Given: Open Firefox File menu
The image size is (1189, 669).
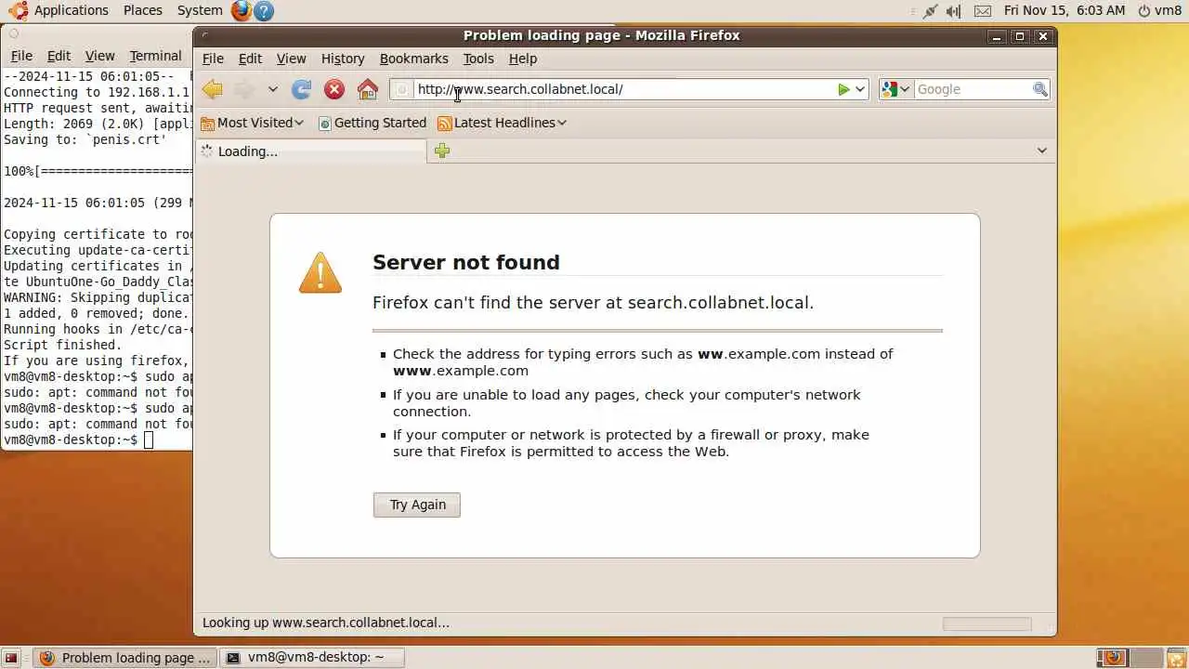Looking at the screenshot, I should [213, 59].
